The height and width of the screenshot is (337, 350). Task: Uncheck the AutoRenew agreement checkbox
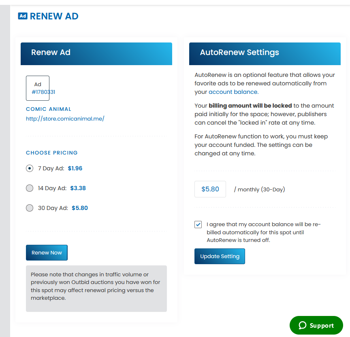(198, 225)
